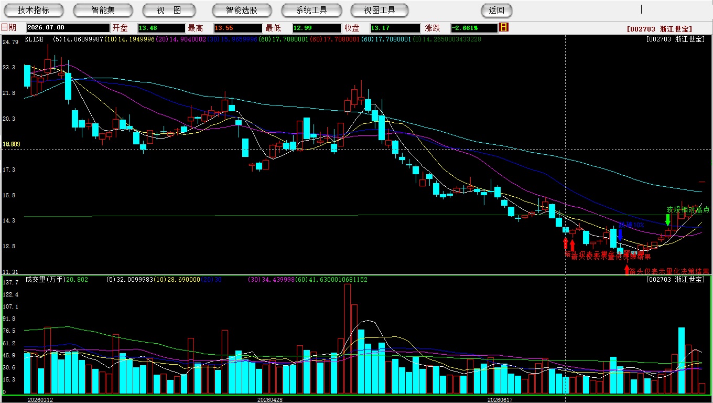Viewport: 713px width, 403px height.
Task: Click the 开盘 value 13.48
Action: pyautogui.click(x=161, y=28)
